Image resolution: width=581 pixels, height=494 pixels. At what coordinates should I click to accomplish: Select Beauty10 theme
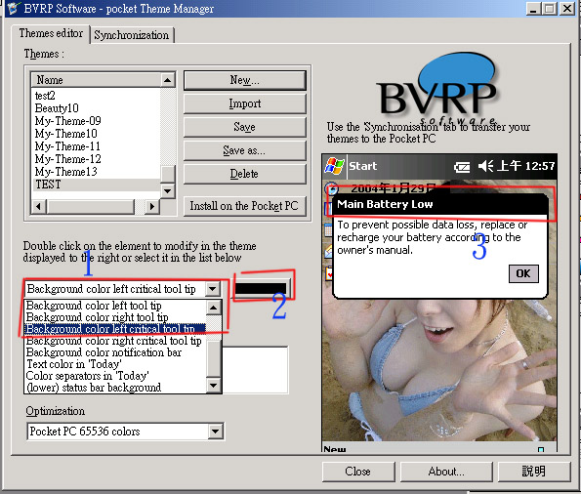(57, 107)
